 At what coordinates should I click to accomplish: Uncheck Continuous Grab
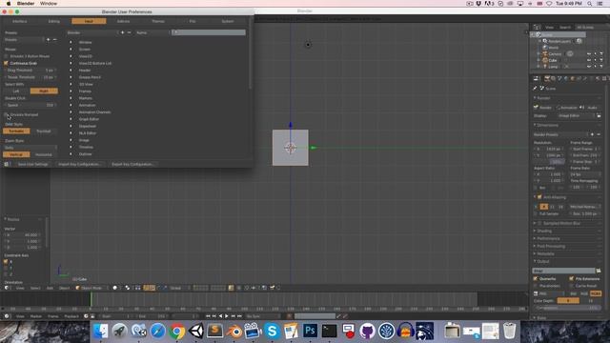point(6,63)
